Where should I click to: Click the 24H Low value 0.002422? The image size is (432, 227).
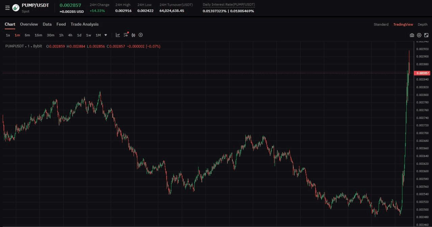pos(145,11)
